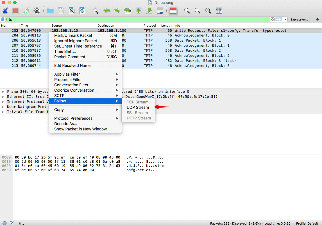Select packet 212 Data Packet Block 3 (last)

click(x=161, y=61)
